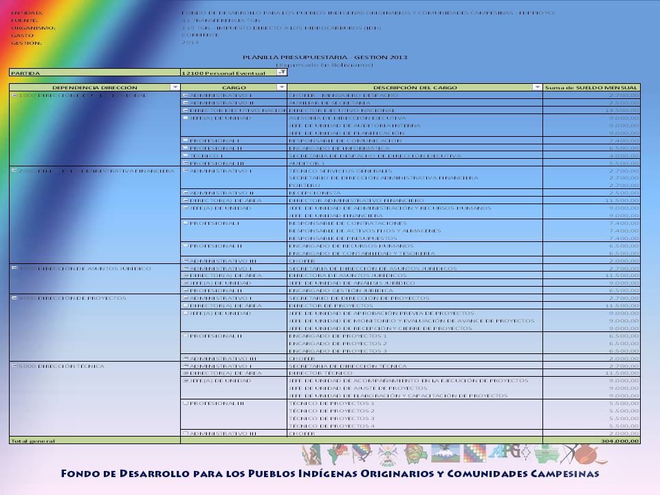This screenshot has height=495, width=660.
Task: Select the ENCARGADO GESTIÓN JURÍDICA cell
Action: [415, 290]
